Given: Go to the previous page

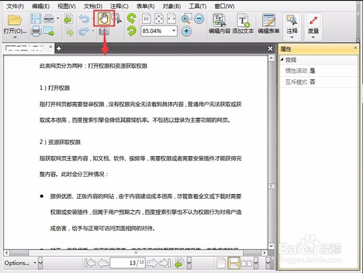Looking at the screenshot, I should [103, 263].
